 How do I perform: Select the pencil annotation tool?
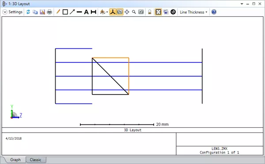click(x=58, y=12)
